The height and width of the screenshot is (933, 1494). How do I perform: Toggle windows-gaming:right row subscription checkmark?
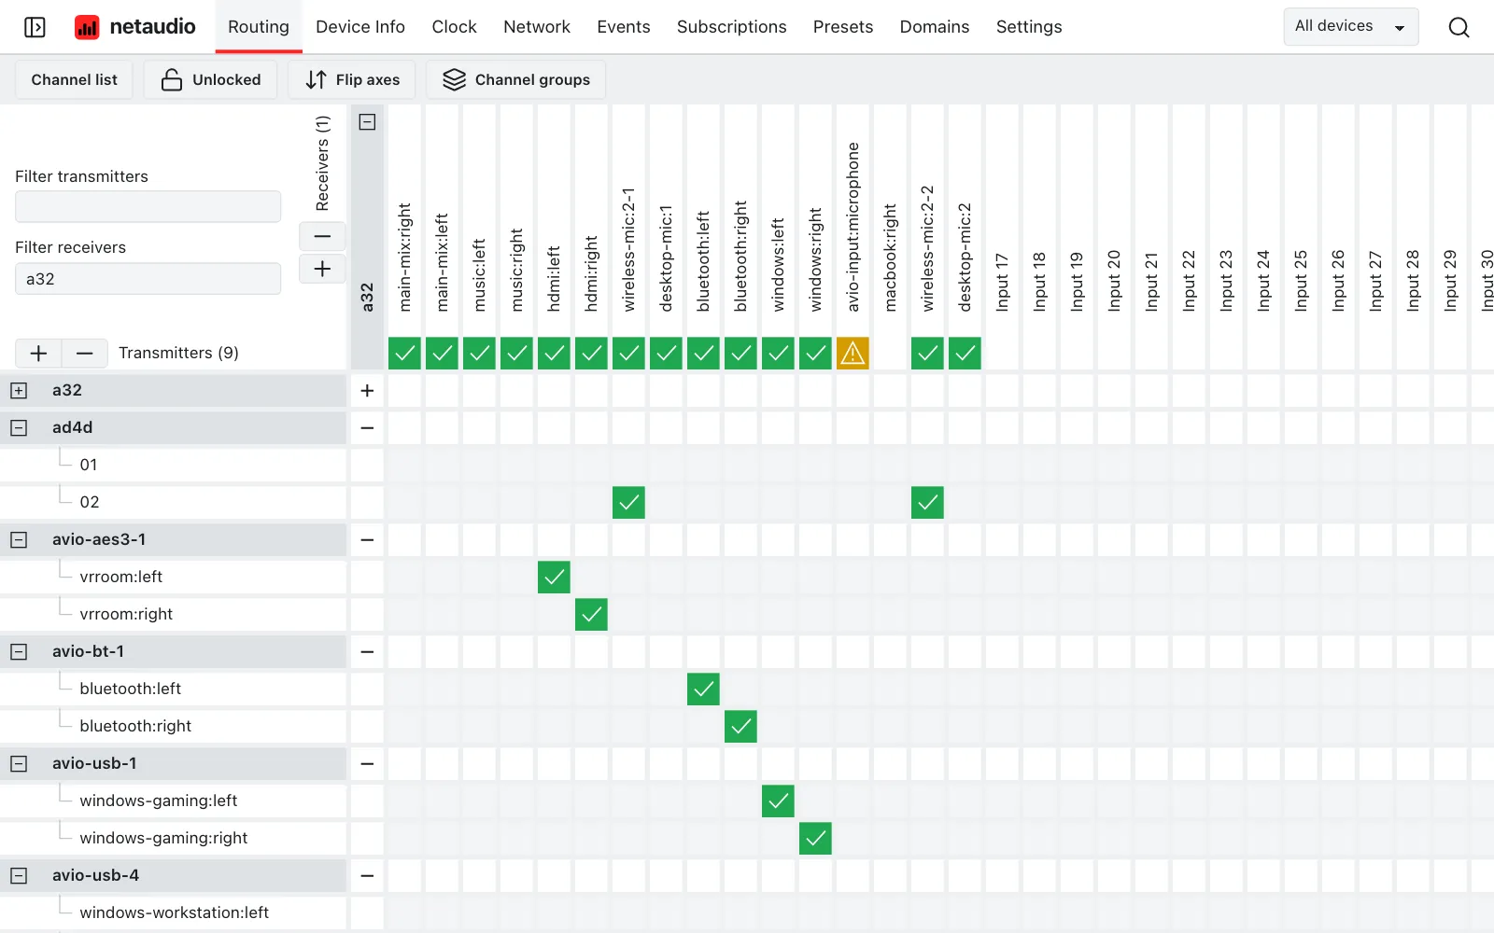pos(815,839)
